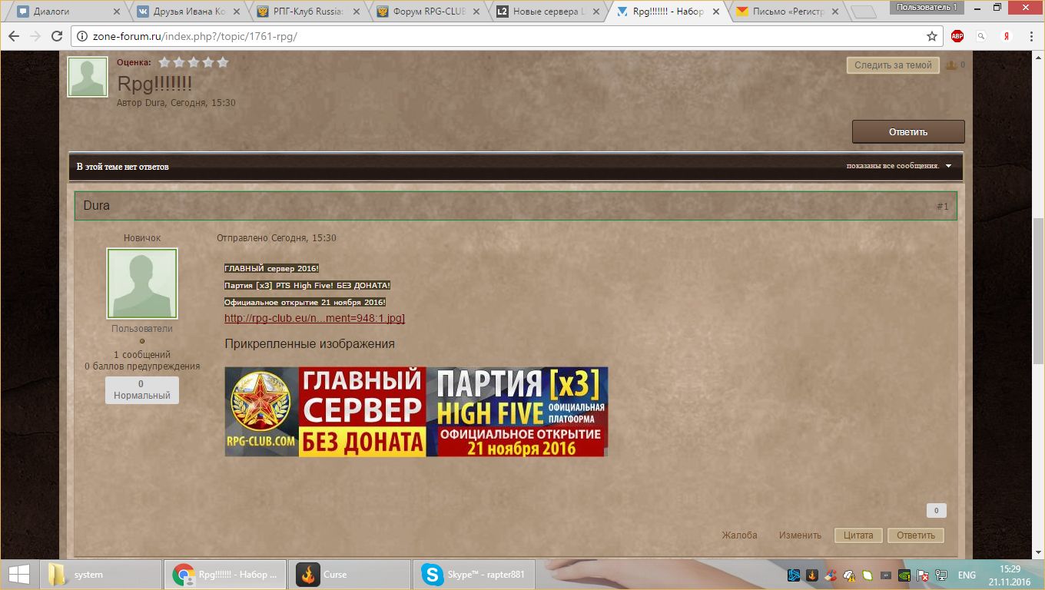Close the Диалоги tab

117,12
